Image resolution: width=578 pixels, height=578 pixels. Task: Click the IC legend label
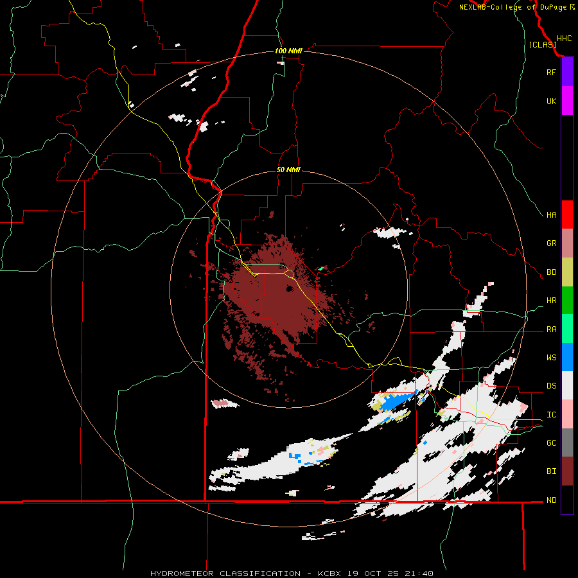pyautogui.click(x=551, y=415)
